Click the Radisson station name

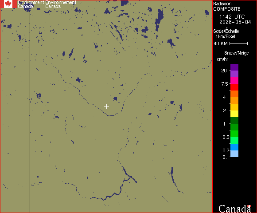(222, 4)
